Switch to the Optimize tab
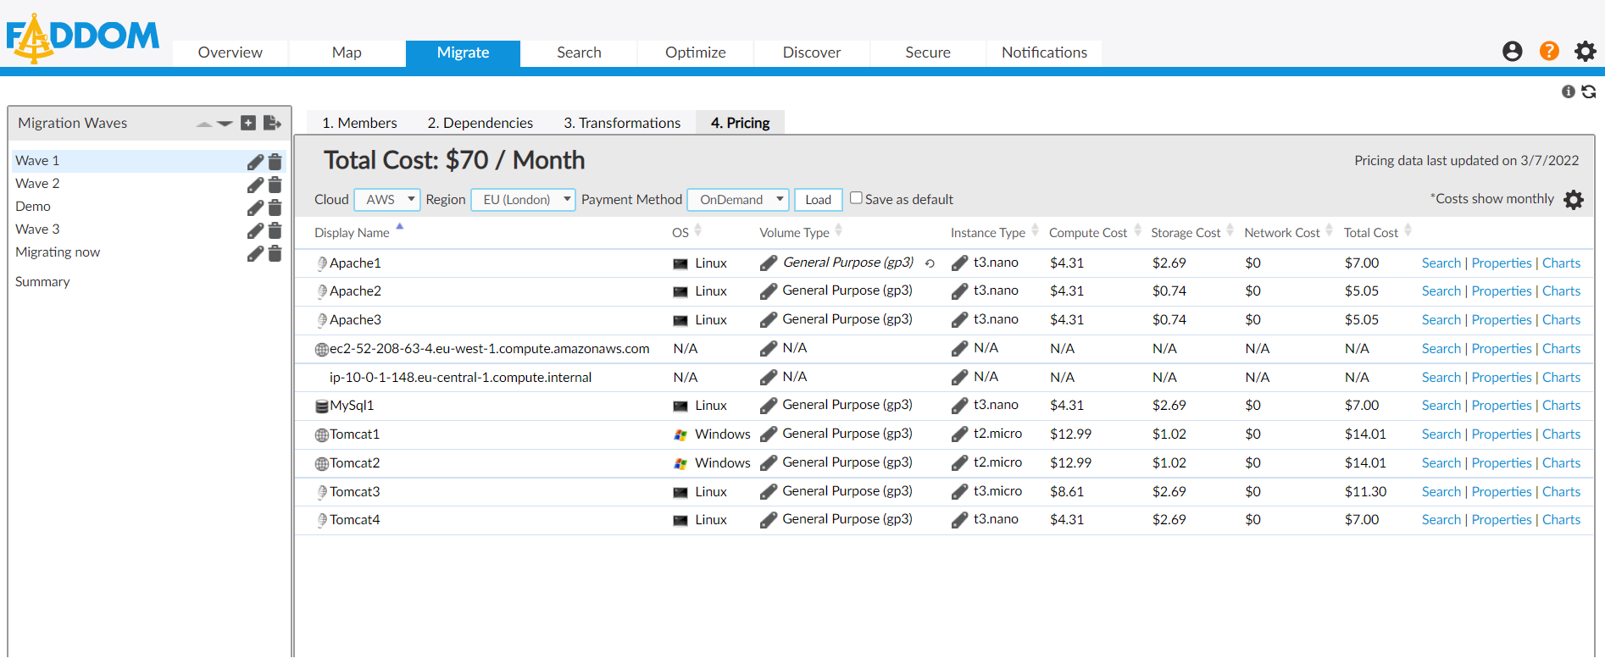 tap(695, 53)
